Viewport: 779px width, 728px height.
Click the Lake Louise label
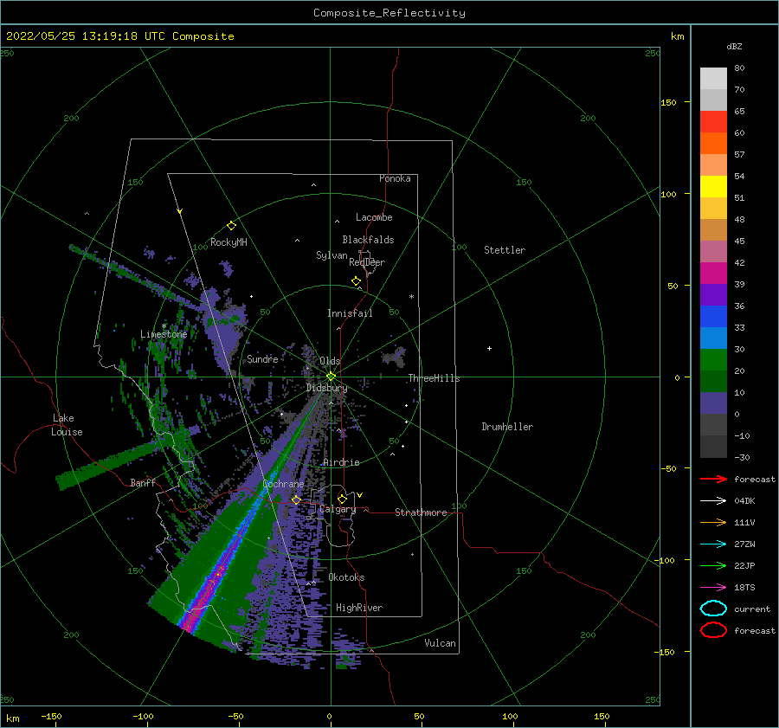[x=67, y=425]
